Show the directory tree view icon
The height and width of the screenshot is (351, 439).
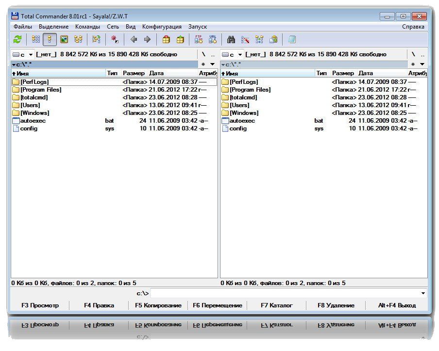coord(78,39)
